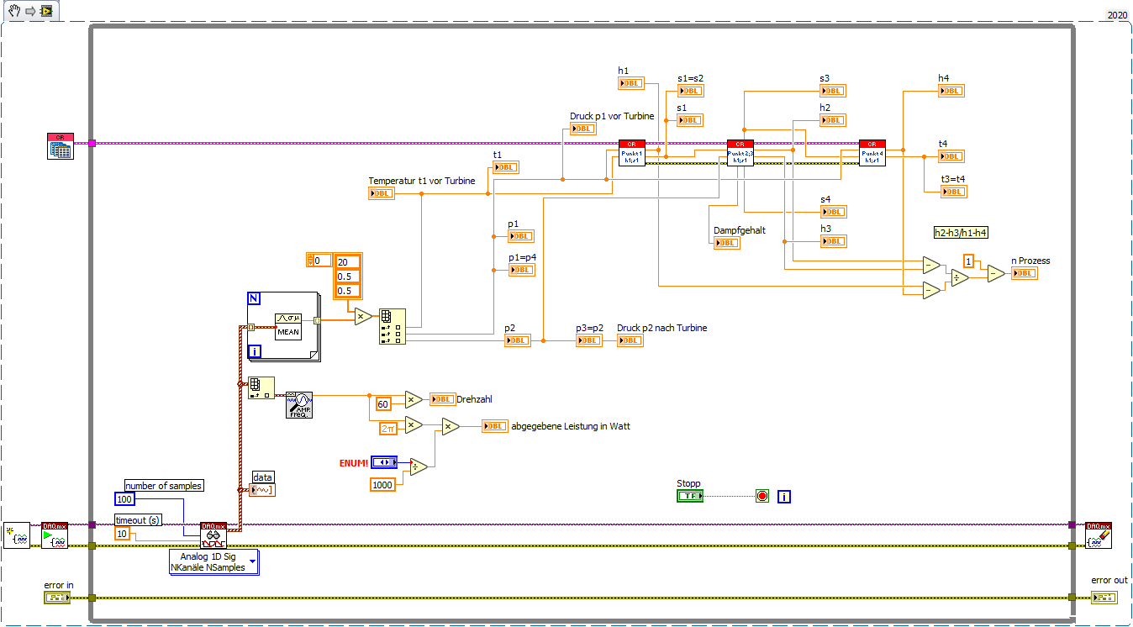Click the 2π constant
The width and height of the screenshot is (1133, 627).
pos(388,429)
